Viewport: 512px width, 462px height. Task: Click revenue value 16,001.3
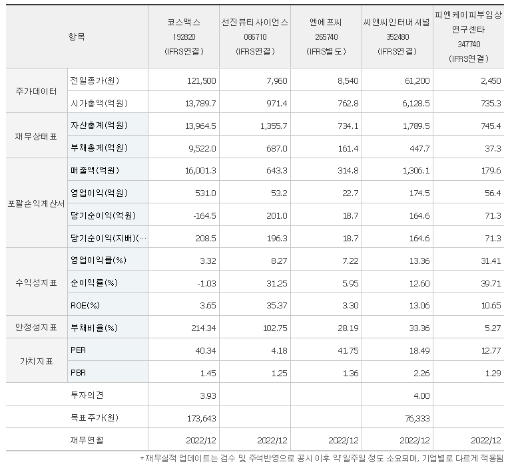(x=200, y=171)
